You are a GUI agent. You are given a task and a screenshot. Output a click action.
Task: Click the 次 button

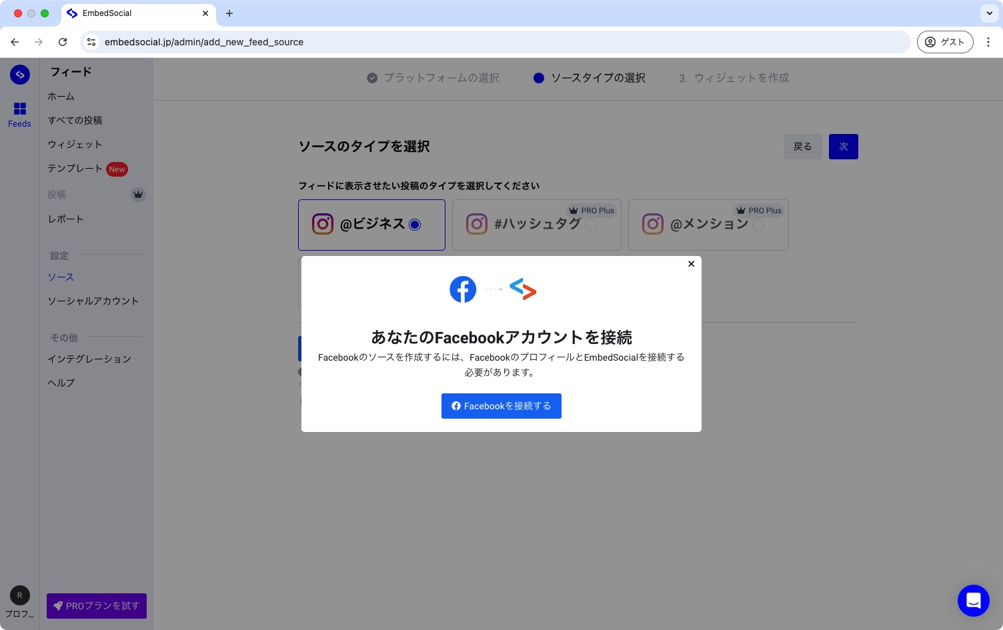(x=844, y=147)
